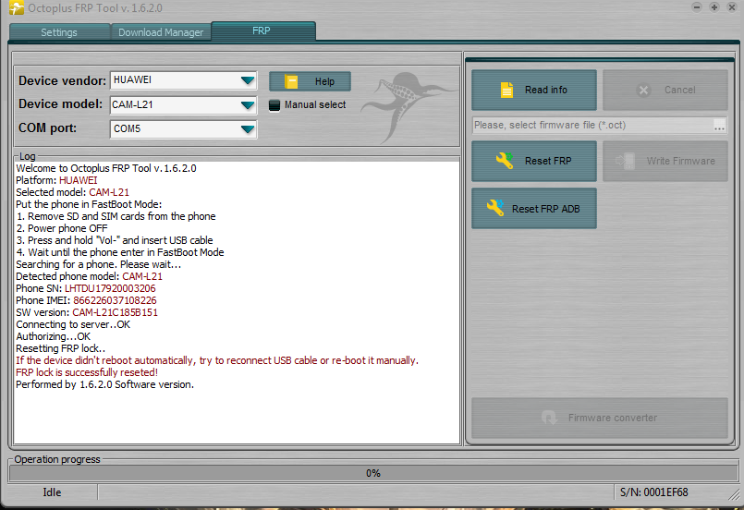Click 'Searching for a phone' log line
The width and height of the screenshot is (744, 510).
[99, 264]
